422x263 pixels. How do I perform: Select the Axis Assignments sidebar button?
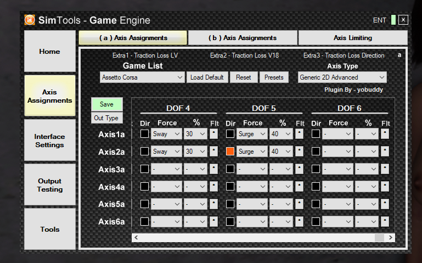50,96
